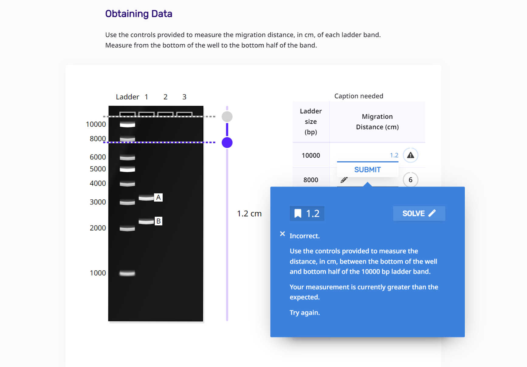Image resolution: width=527 pixels, height=367 pixels.
Task: Click the 10000 migration distance input field
Action: (x=367, y=155)
